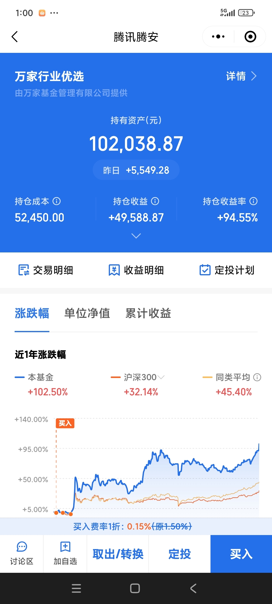Tap the blue 买入 buy button
The image size is (272, 604).
pos(241,554)
